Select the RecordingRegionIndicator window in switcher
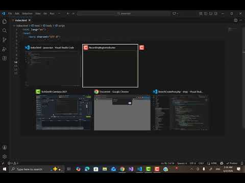This screenshot has height=183, width=245. click(110, 66)
